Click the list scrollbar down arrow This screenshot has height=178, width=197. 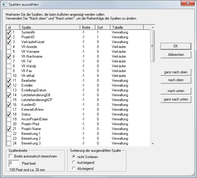(x=152, y=144)
